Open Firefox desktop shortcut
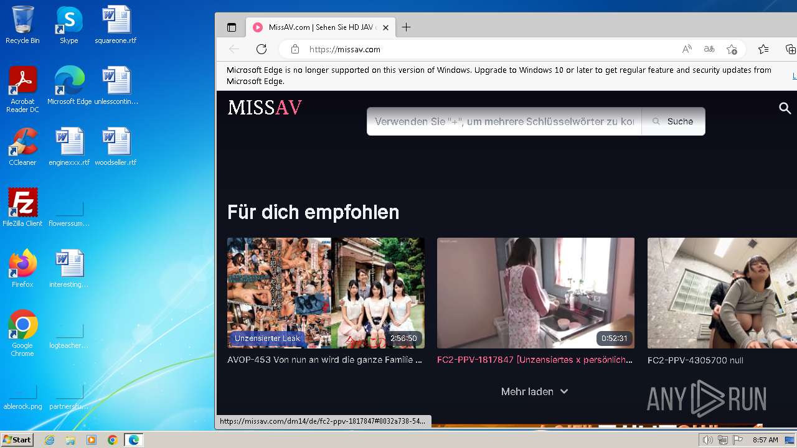 click(22, 268)
